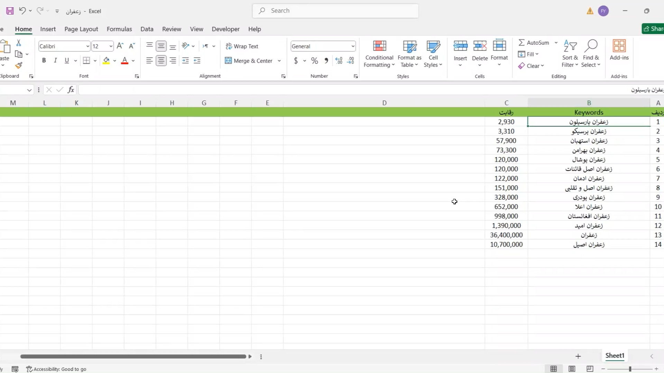Screen dimensions: 664x373
Task: Open the Merge & Center dropdown arrow
Action: [279, 61]
